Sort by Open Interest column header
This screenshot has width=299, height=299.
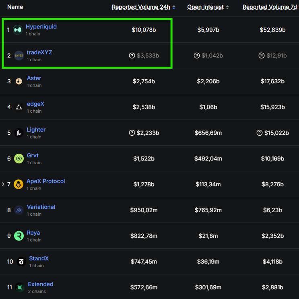[205, 7]
